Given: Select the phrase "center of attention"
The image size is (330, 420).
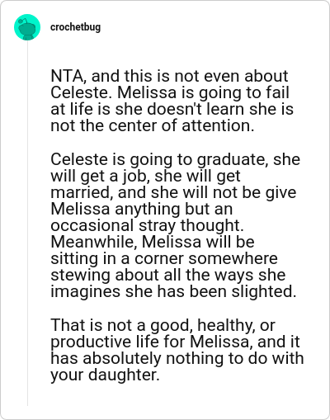Looking at the screenshot, I should point(180,125).
